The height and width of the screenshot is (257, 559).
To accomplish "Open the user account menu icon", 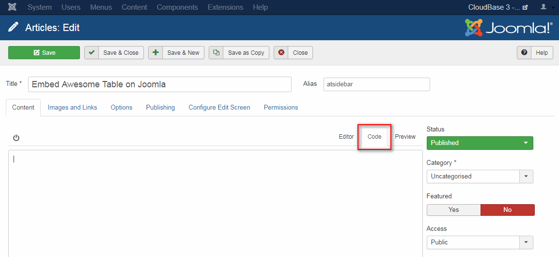I will pos(543,7).
